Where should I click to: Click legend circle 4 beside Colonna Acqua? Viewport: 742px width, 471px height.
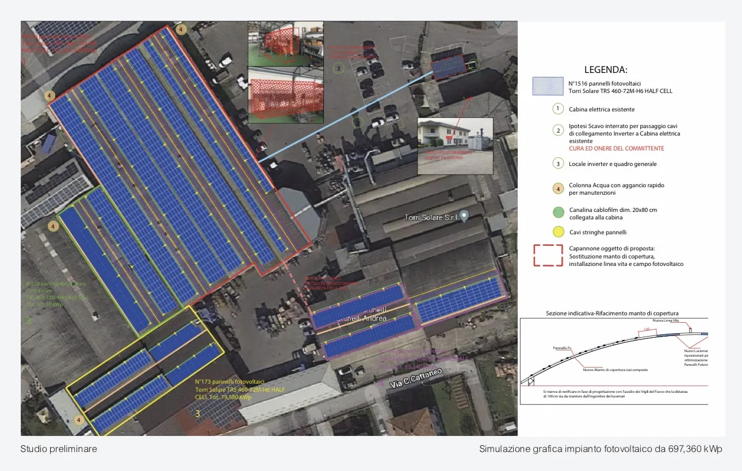pyautogui.click(x=557, y=188)
